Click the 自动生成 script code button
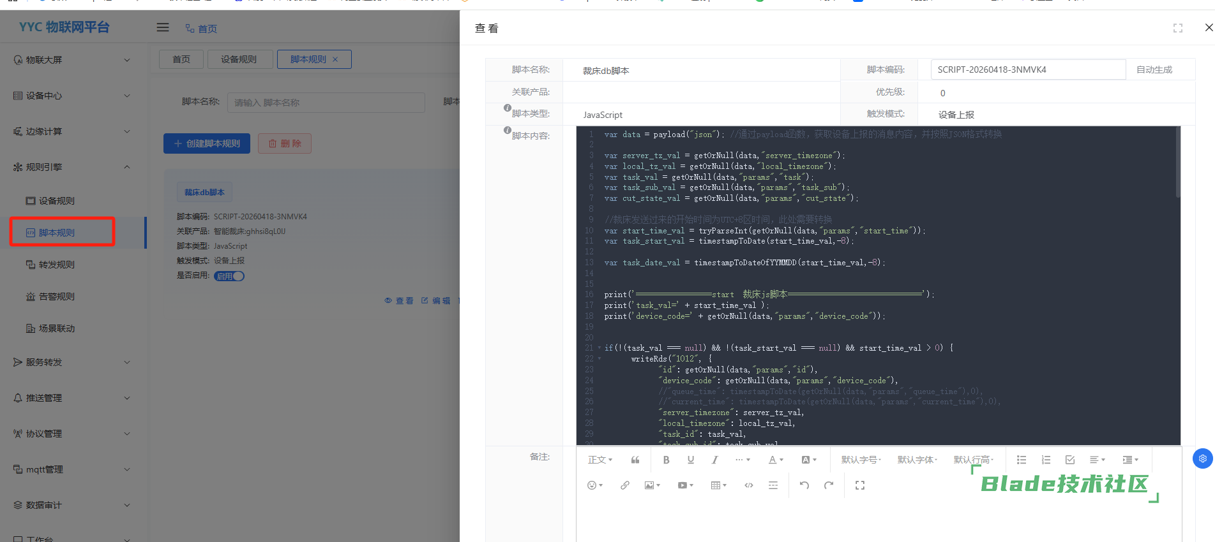This screenshot has height=542, width=1215. (1154, 70)
